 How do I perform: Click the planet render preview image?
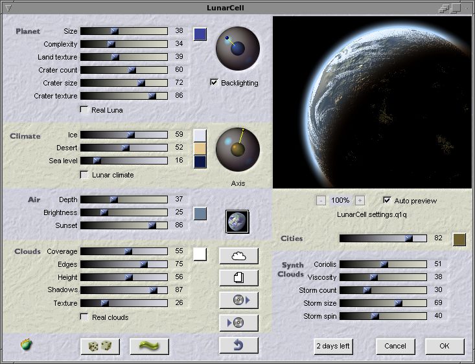click(x=373, y=102)
